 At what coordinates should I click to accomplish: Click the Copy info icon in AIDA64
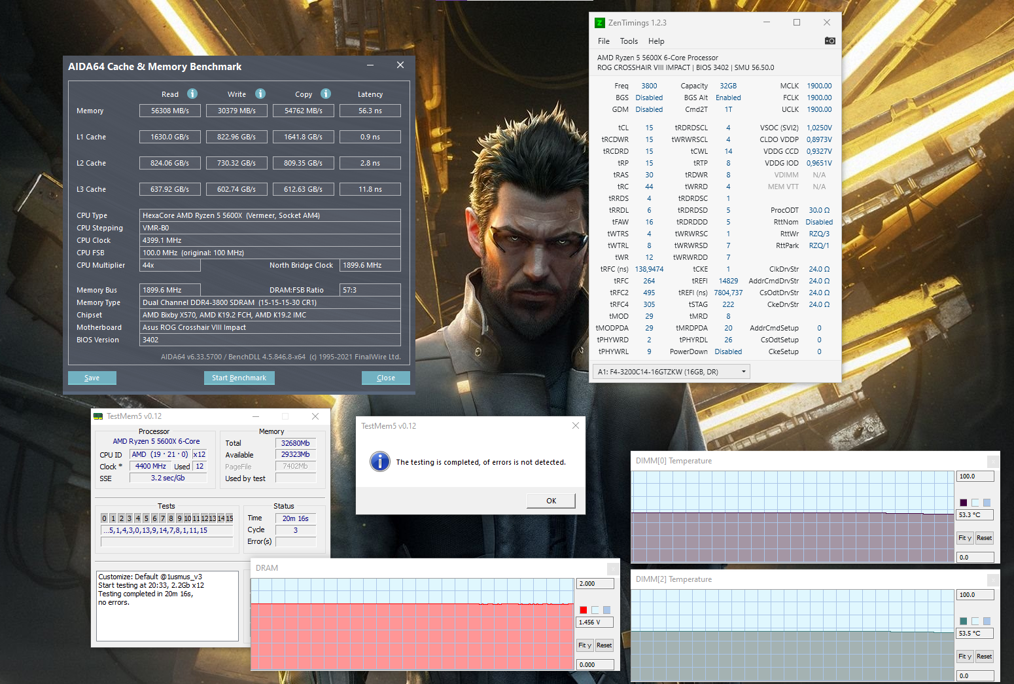pyautogui.click(x=326, y=94)
